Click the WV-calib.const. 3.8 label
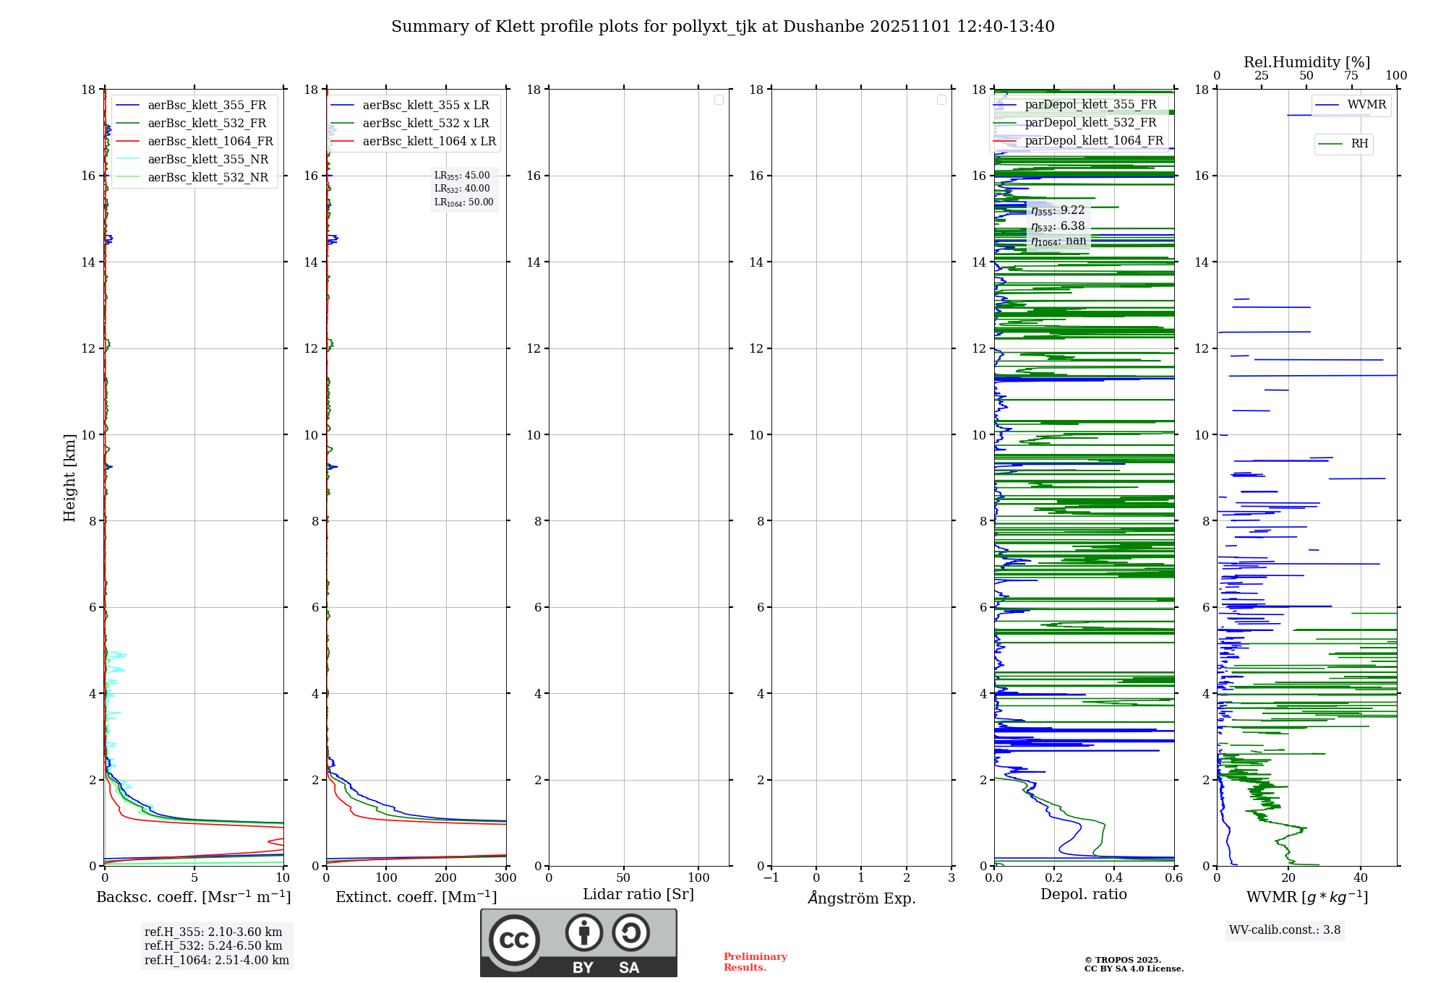The width and height of the screenshot is (1446, 983). (x=1284, y=930)
